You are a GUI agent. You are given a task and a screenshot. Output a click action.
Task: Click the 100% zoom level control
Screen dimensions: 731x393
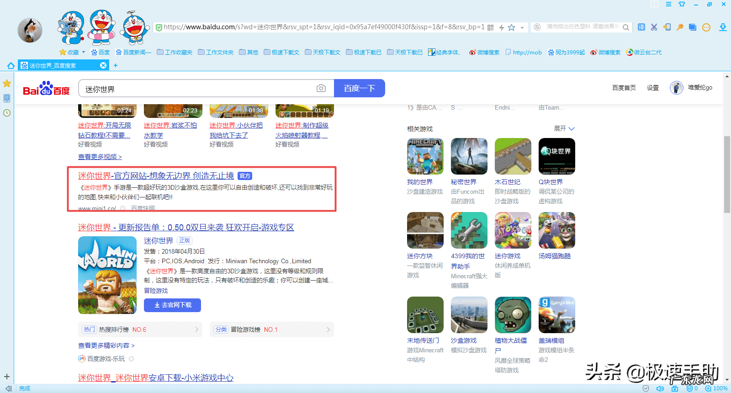coord(716,388)
